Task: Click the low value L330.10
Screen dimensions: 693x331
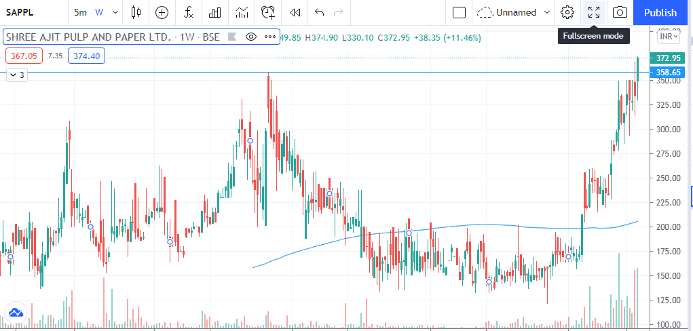Action: (x=358, y=37)
